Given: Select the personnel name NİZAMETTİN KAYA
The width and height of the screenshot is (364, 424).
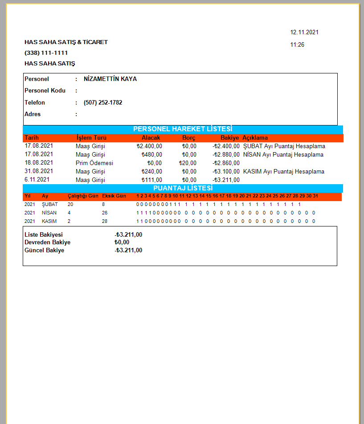Looking at the screenshot, I should pyautogui.click(x=110, y=79).
